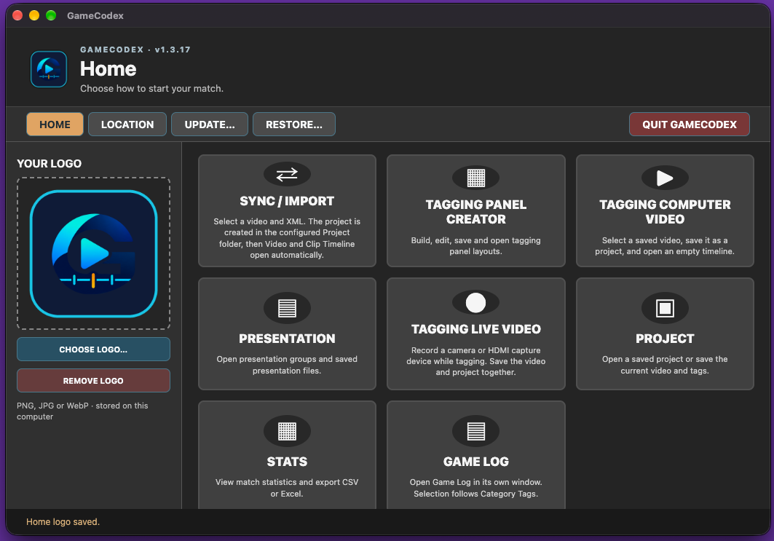Open TAGGING COMPUTER VIDEO card title
This screenshot has width=774, height=541.
[665, 212]
